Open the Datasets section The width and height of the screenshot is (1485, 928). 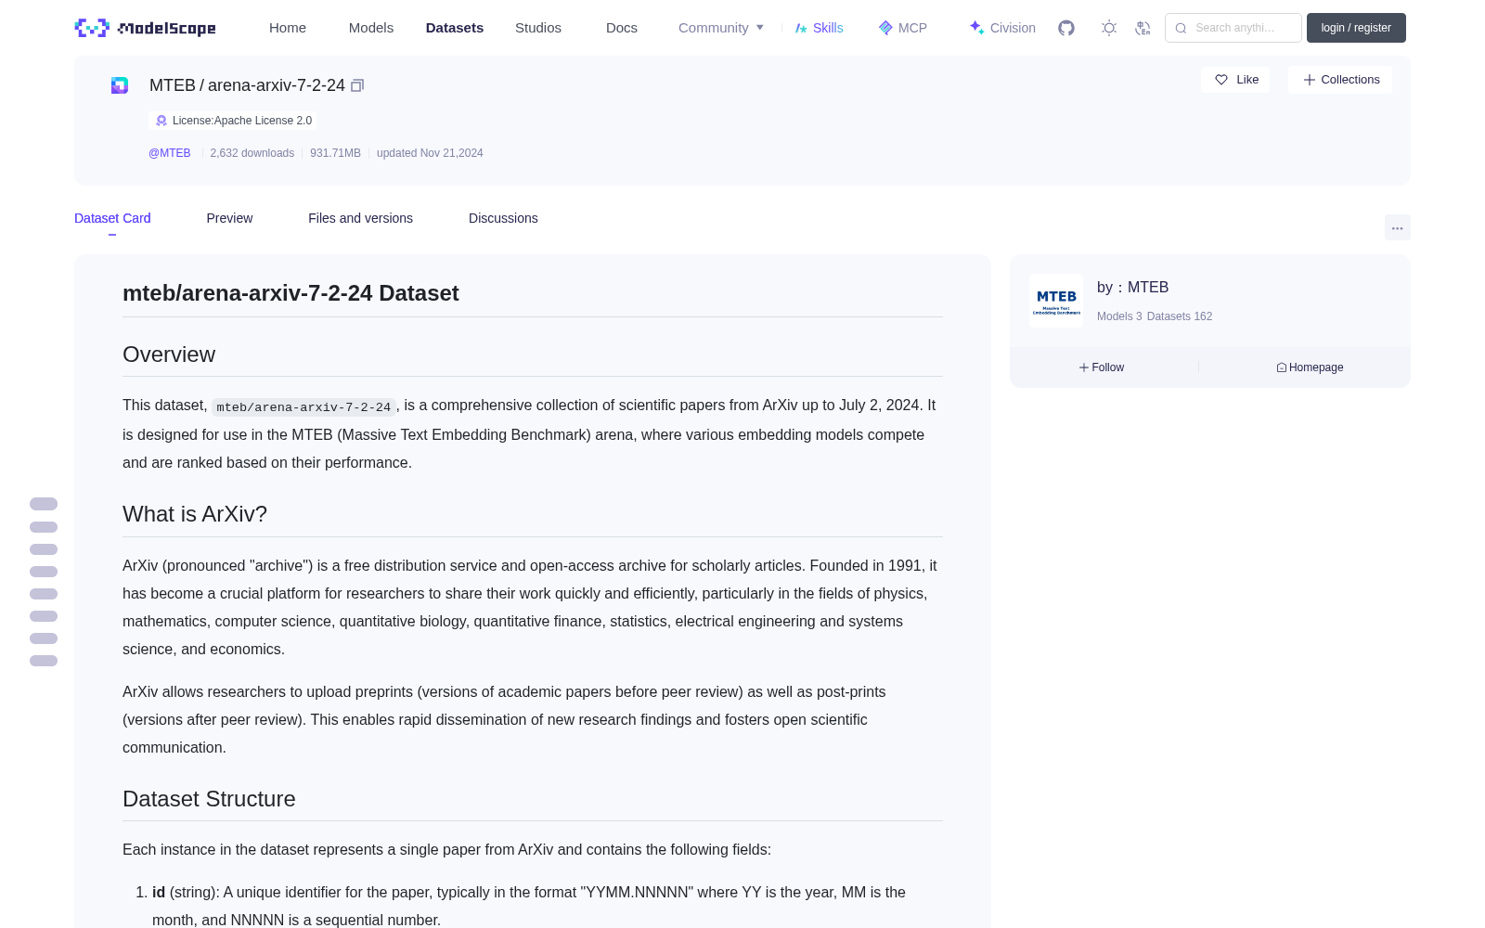click(455, 28)
